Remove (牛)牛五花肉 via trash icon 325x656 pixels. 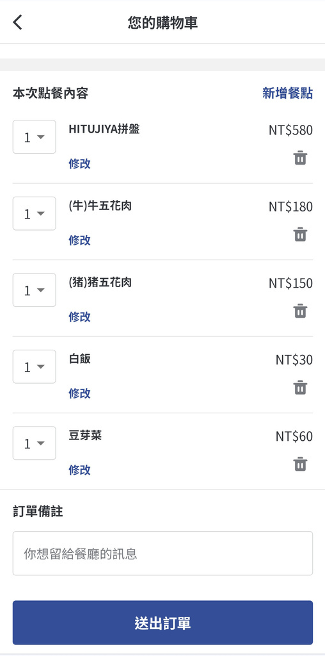[x=300, y=234]
